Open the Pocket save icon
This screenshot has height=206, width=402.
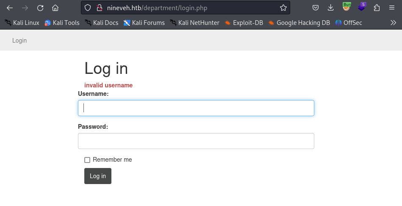pyautogui.click(x=316, y=8)
